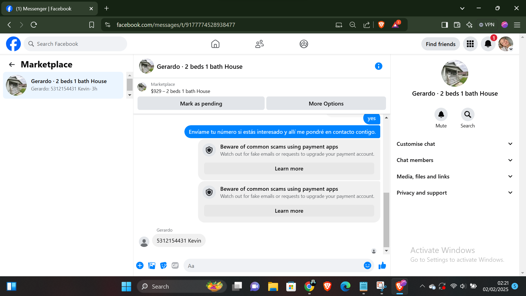The width and height of the screenshot is (526, 296).
Task: Toggle the Brave VPN button
Action: pos(487,25)
